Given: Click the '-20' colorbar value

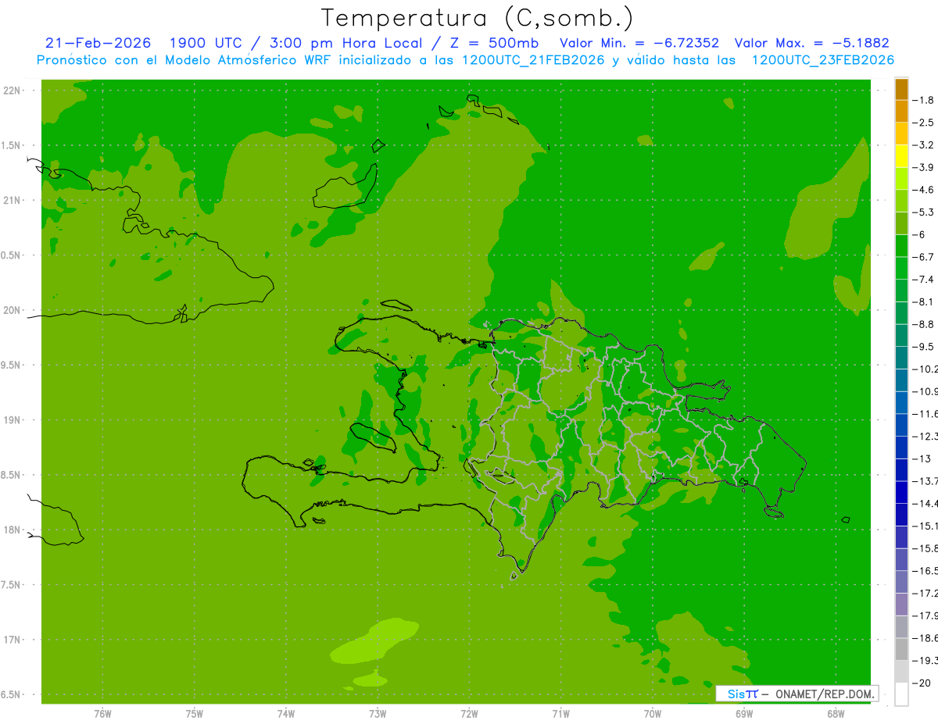Looking at the screenshot, I should point(921,683).
